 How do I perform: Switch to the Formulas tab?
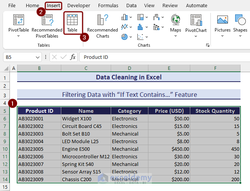108,6
